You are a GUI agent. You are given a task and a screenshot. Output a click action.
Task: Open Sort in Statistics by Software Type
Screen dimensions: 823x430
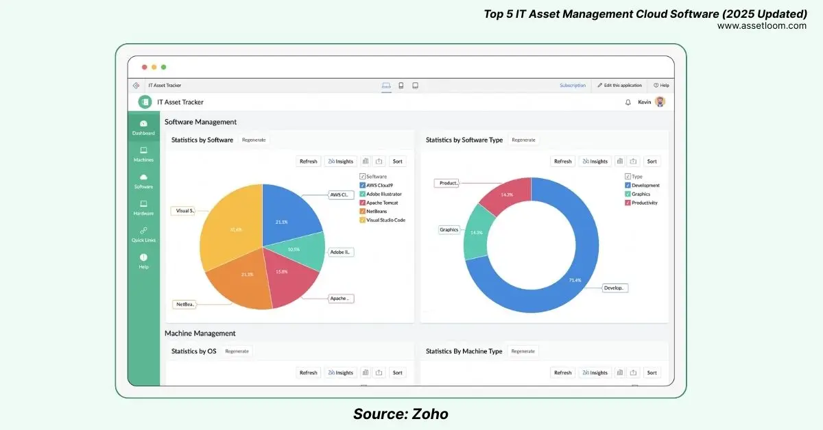652,162
